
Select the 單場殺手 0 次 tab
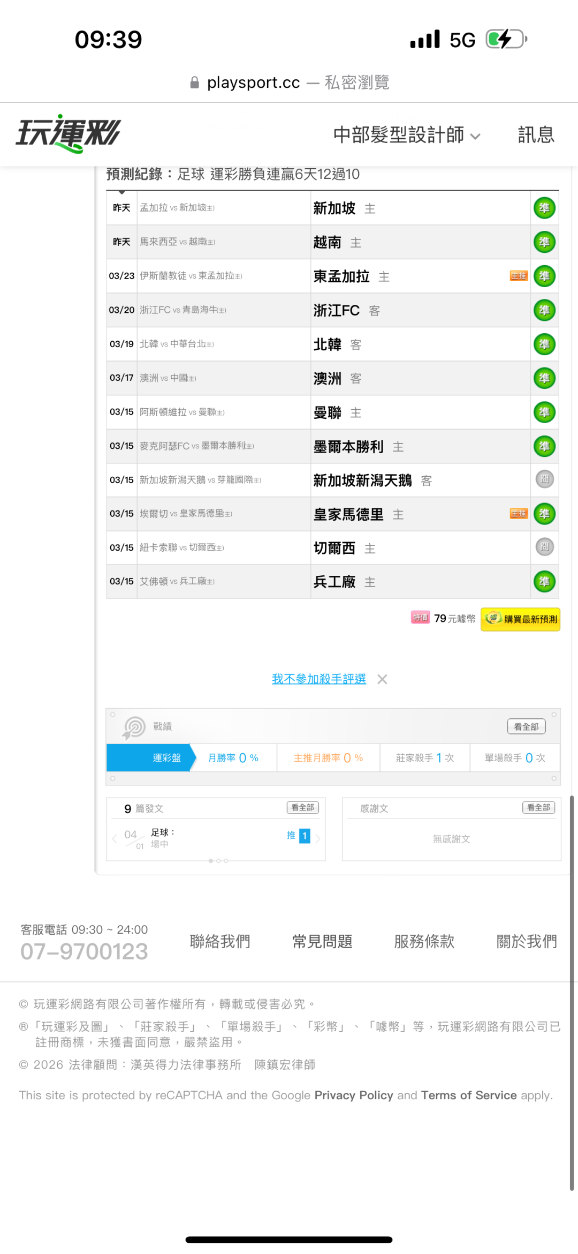coord(515,758)
